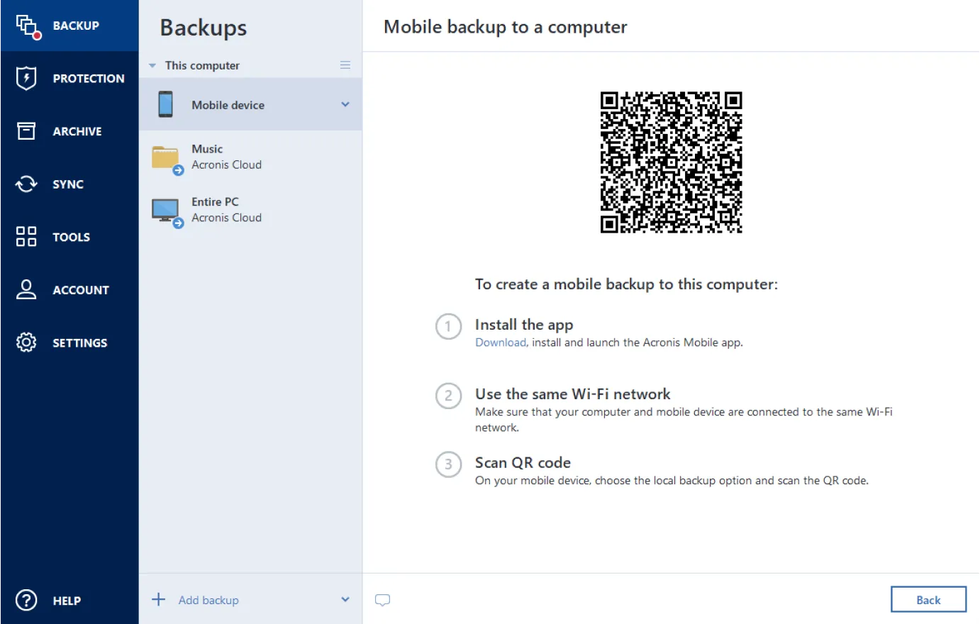Click the Entire PC monitor icon
This screenshot has width=980, height=624.
click(167, 212)
